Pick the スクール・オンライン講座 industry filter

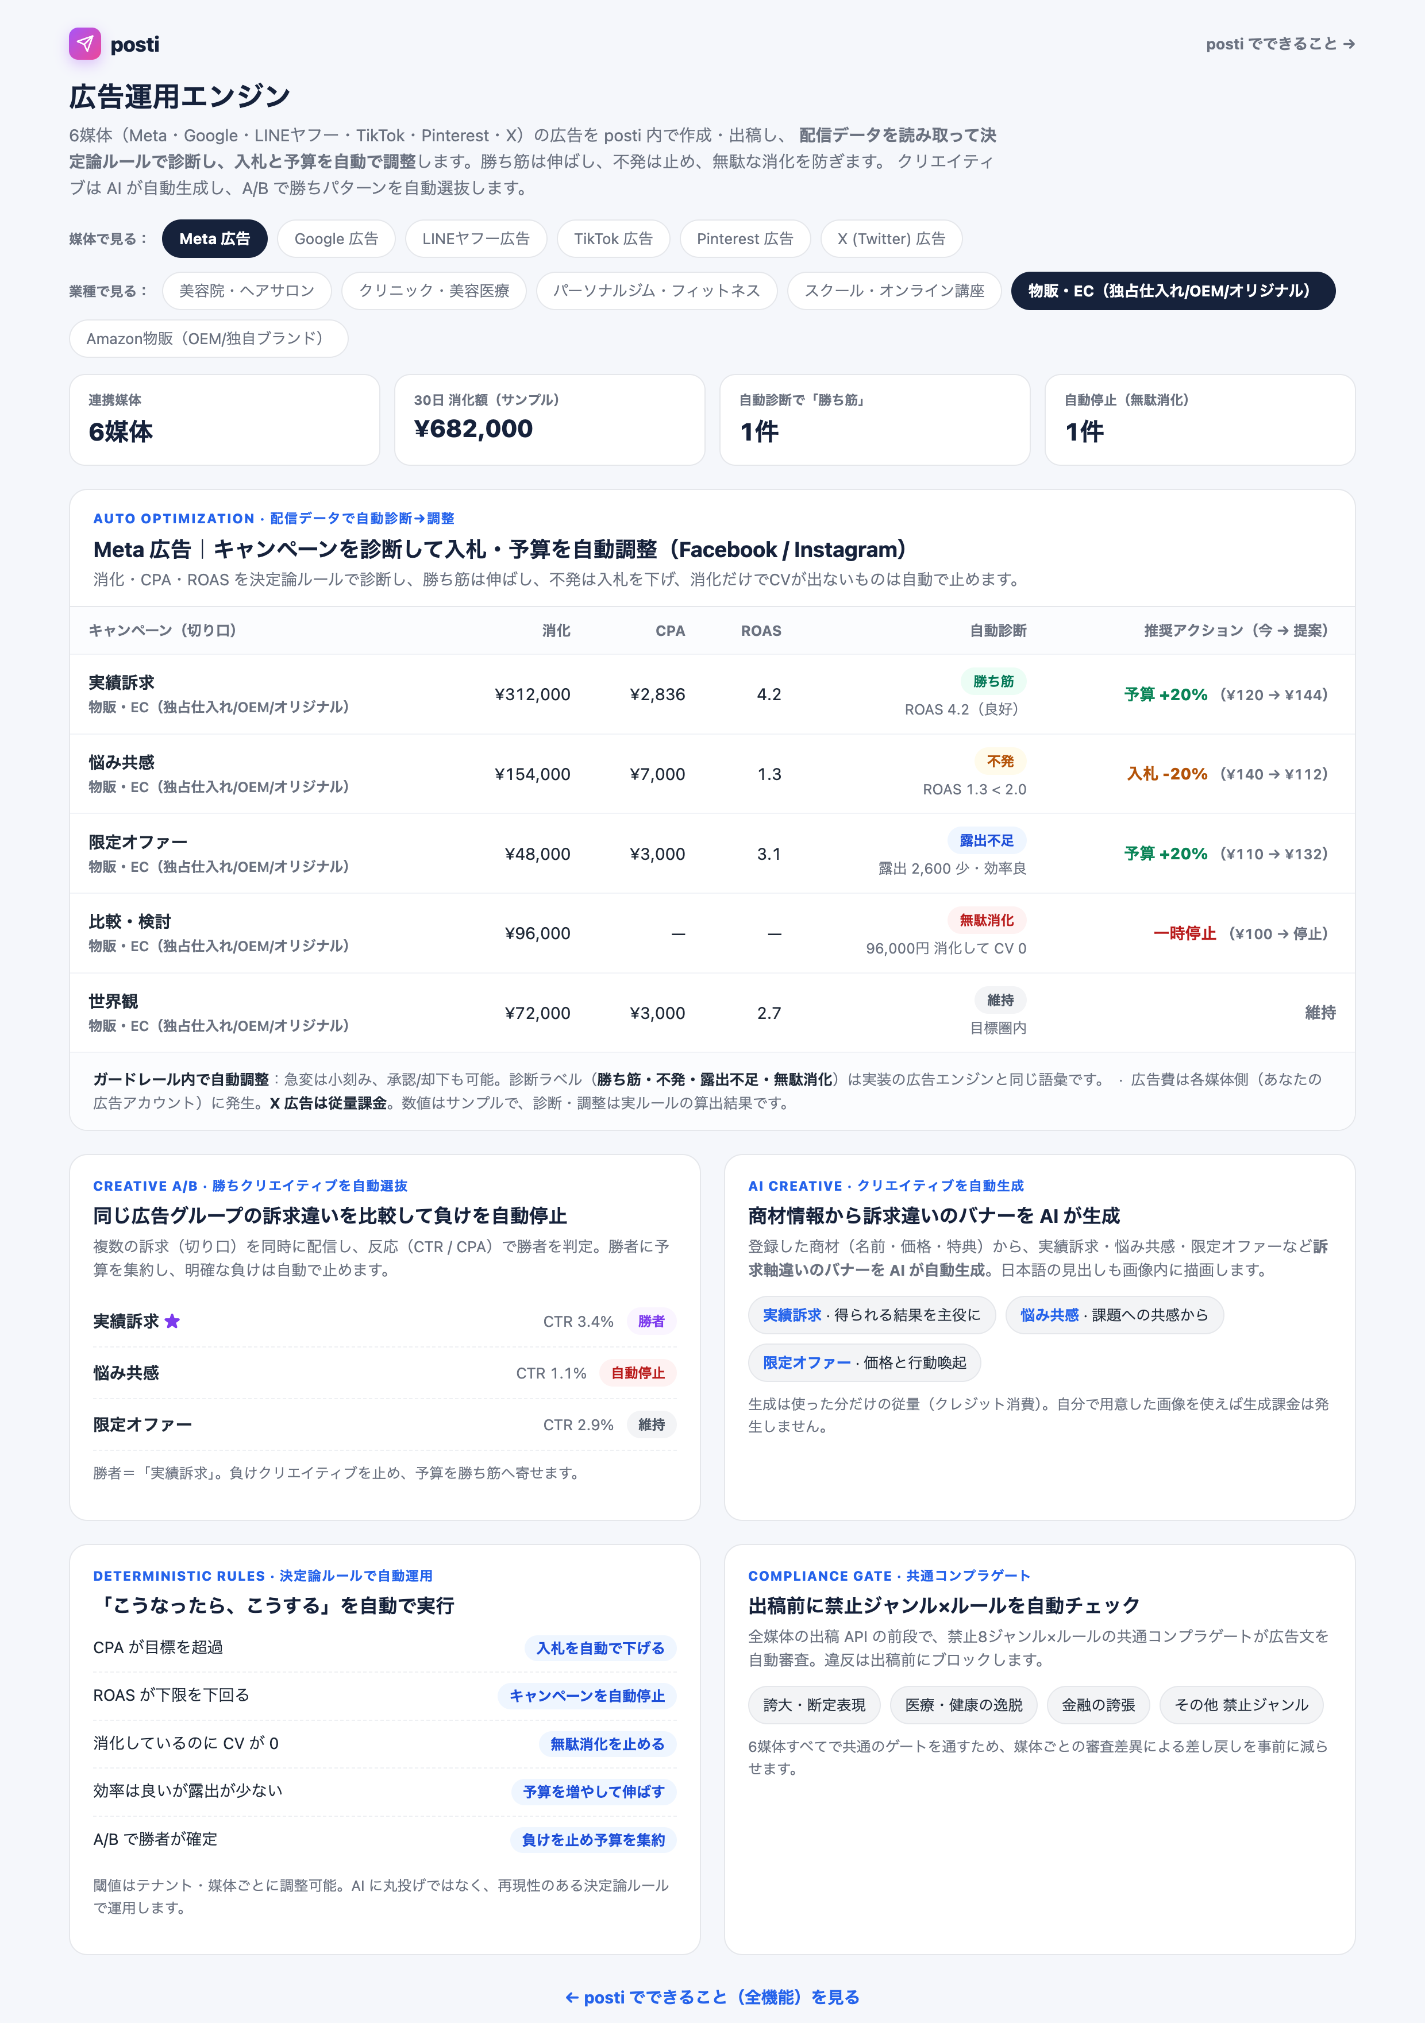[x=895, y=291]
